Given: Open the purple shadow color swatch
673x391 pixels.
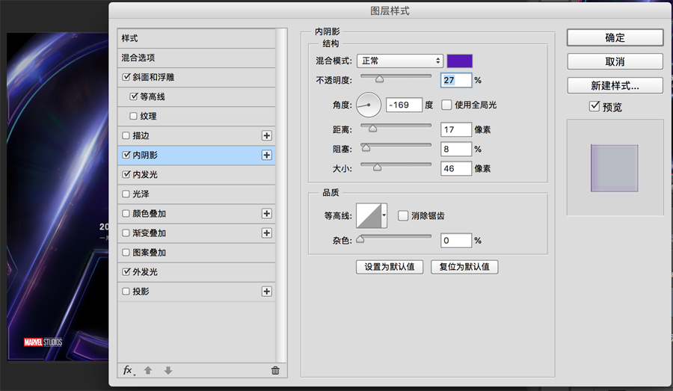Looking at the screenshot, I should (460, 61).
